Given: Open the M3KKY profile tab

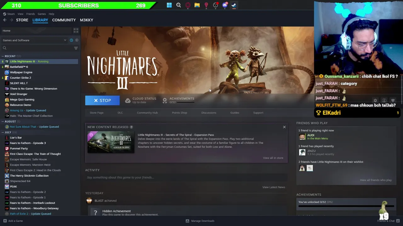Looking at the screenshot, I should (x=87, y=20).
